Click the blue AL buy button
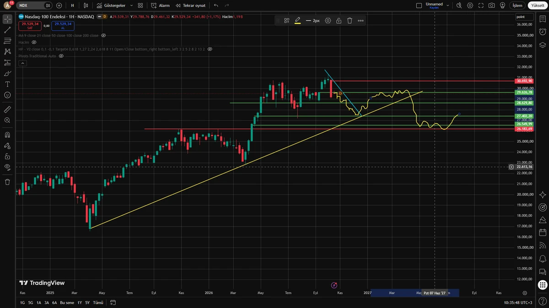Image resolution: width=549 pixels, height=308 pixels. coord(63,26)
